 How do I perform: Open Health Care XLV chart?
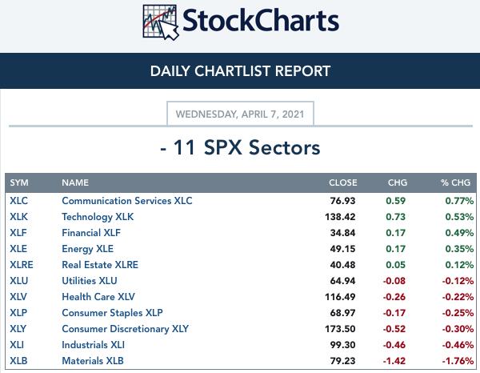pos(98,296)
